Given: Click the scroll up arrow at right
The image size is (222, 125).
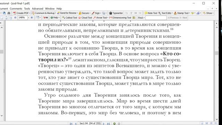Looking at the screenshot, I should (x=216, y=27).
